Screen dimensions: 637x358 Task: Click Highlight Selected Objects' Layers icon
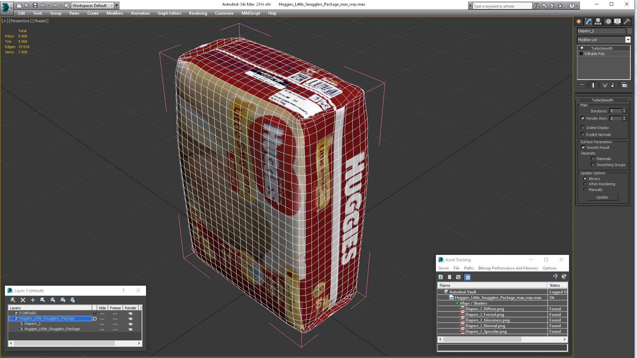[53, 300]
